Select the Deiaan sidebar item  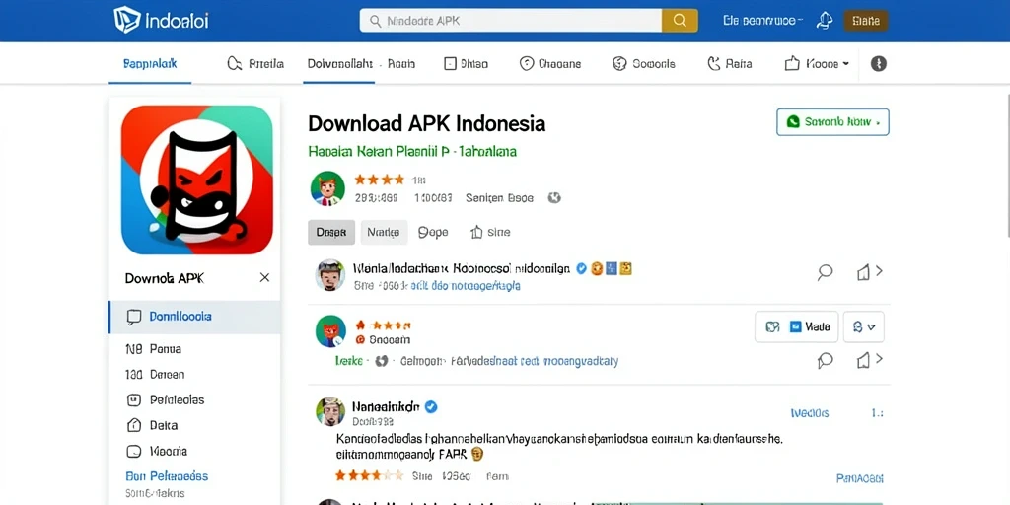coord(155,374)
